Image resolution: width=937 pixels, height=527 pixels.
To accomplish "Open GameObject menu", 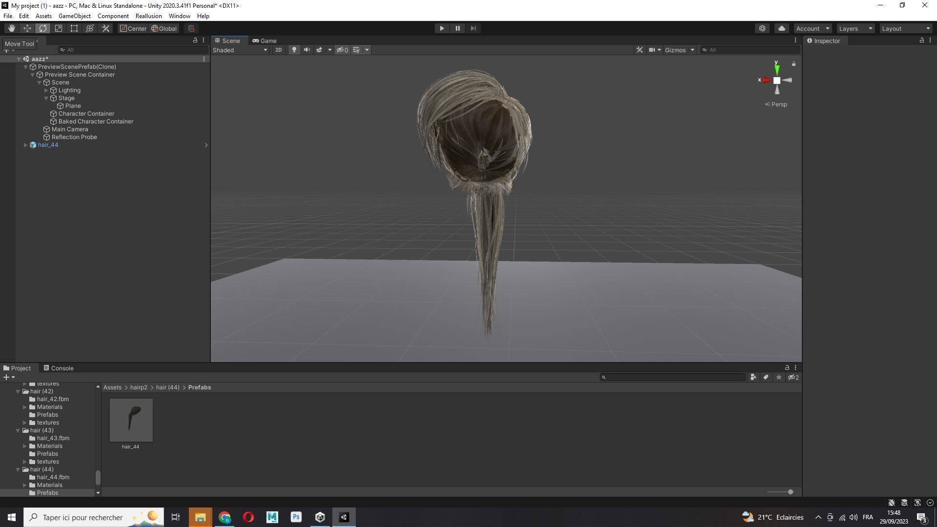I will tap(75, 16).
